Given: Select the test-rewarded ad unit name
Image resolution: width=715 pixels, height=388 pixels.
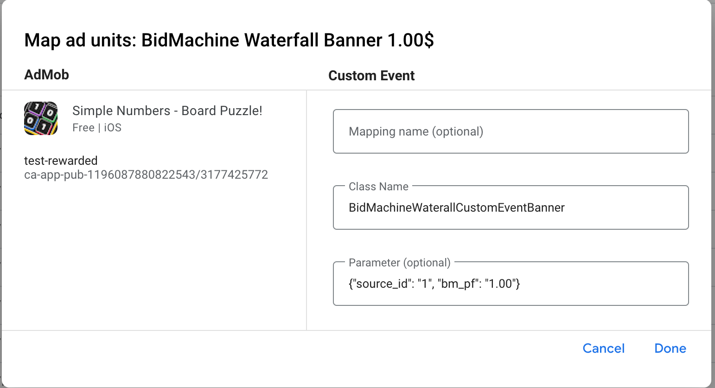Looking at the screenshot, I should [61, 161].
